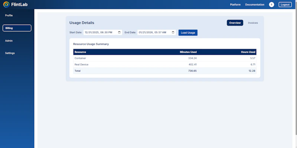Switch to the Invoices tab

click(253, 23)
